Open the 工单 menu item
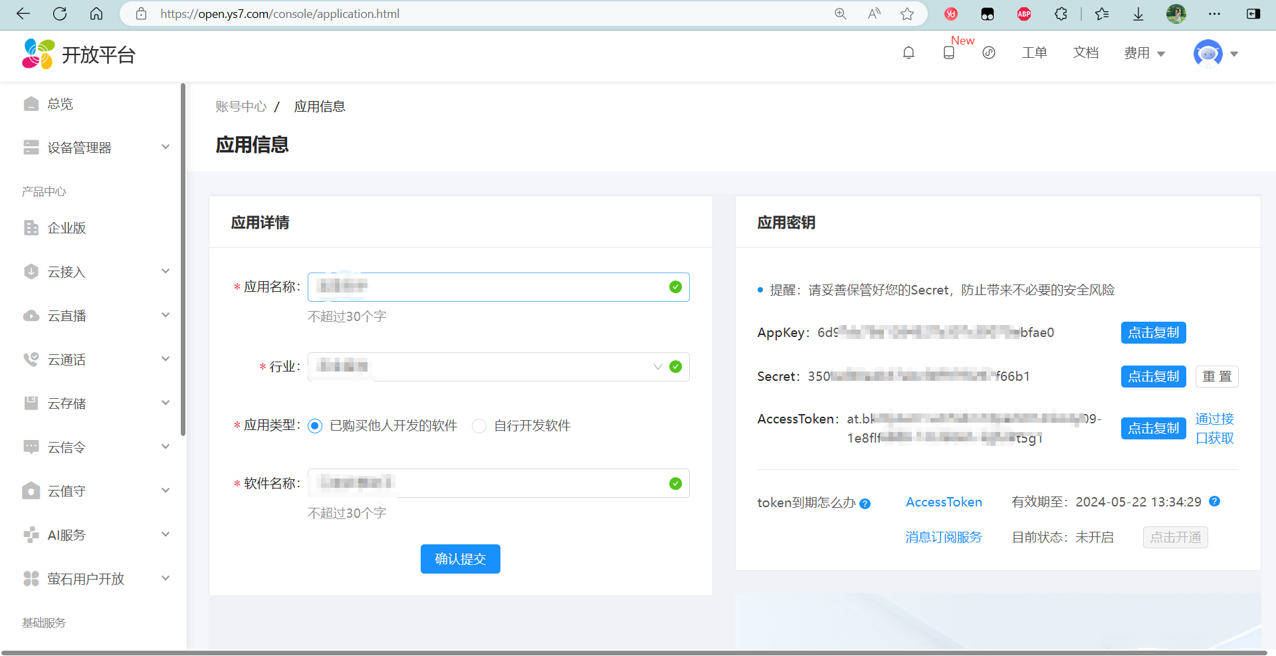 click(1034, 53)
